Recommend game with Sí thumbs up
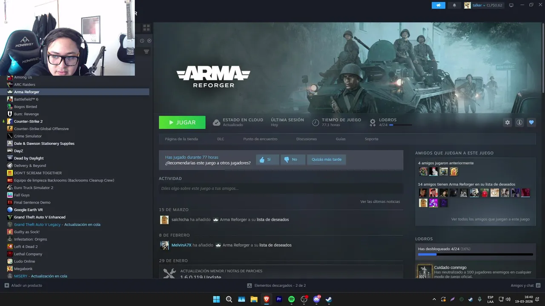545x306 pixels. click(267, 159)
